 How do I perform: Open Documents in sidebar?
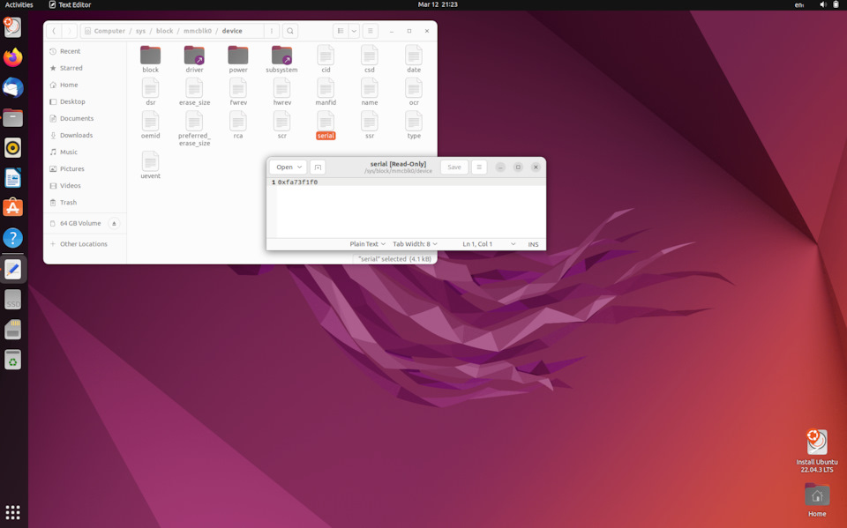(86, 118)
